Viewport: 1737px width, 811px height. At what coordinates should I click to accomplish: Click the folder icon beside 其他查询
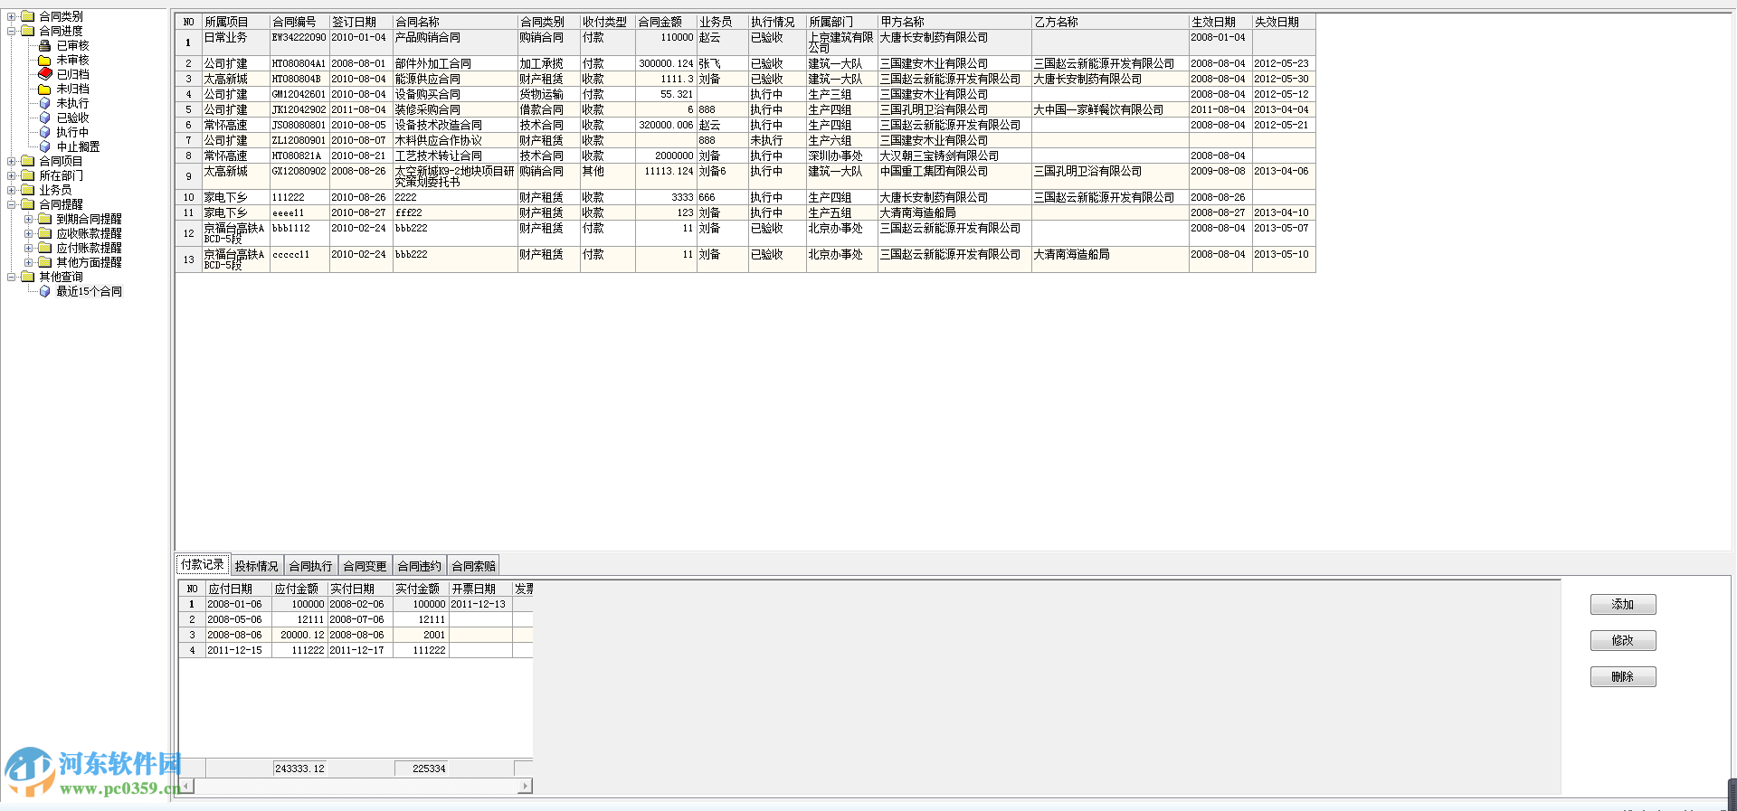27,277
